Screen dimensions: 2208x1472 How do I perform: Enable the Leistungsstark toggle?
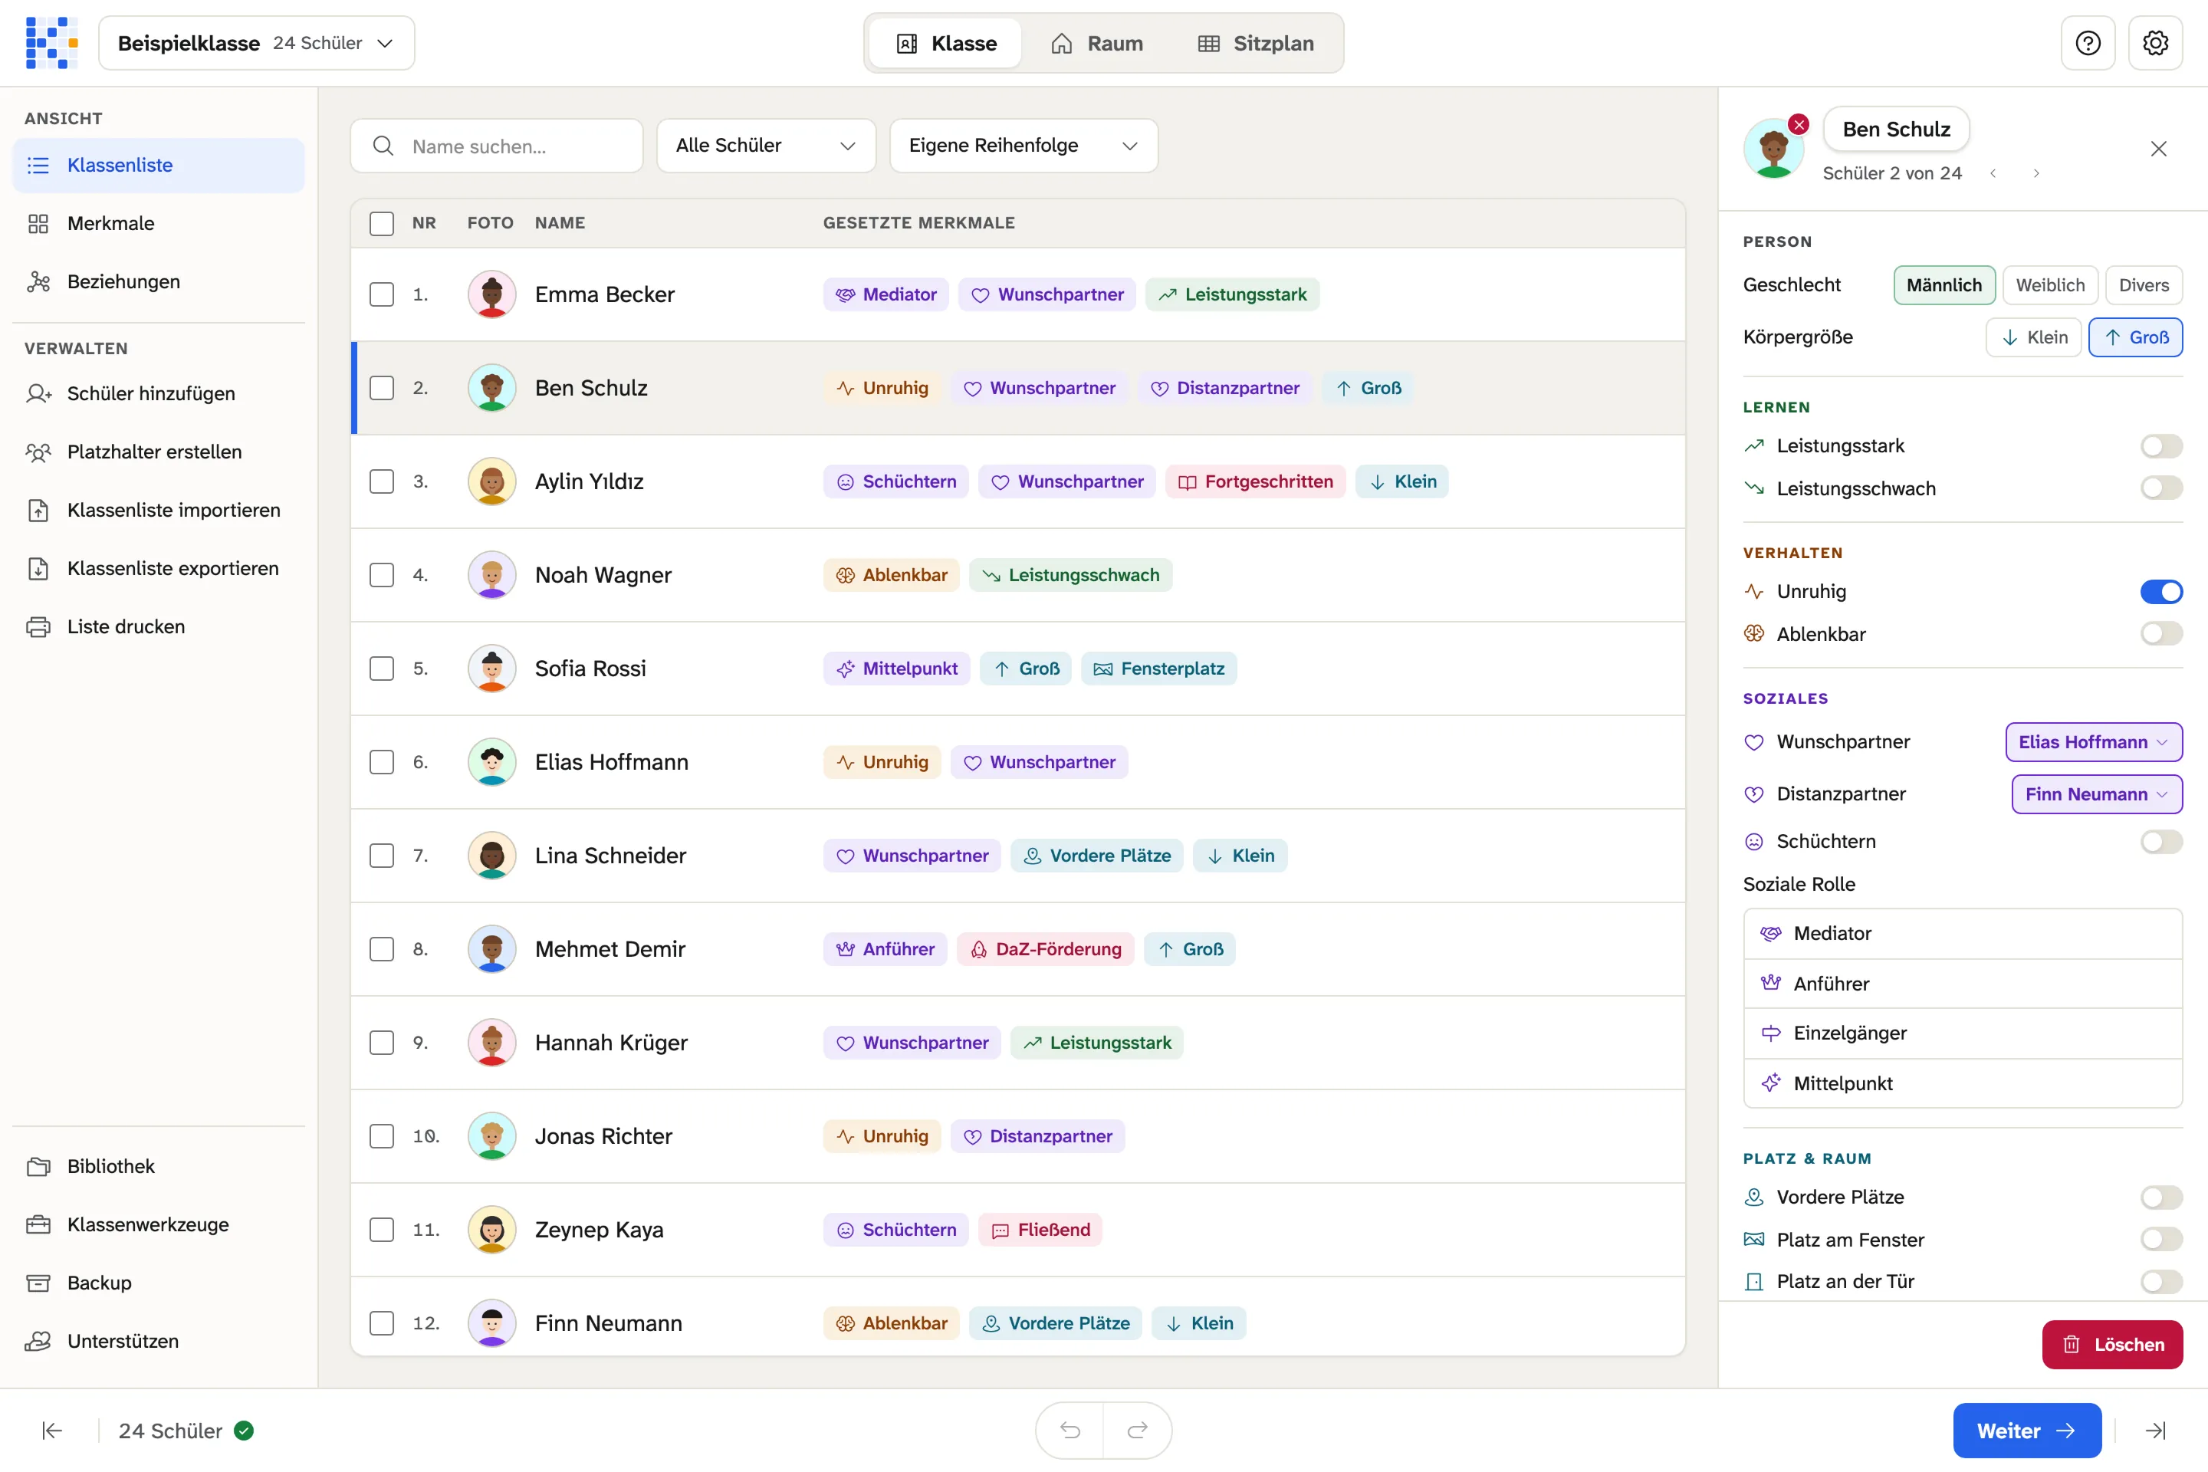click(x=2161, y=446)
